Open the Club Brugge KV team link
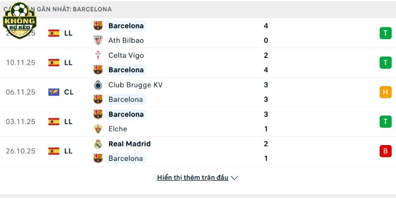 point(135,85)
